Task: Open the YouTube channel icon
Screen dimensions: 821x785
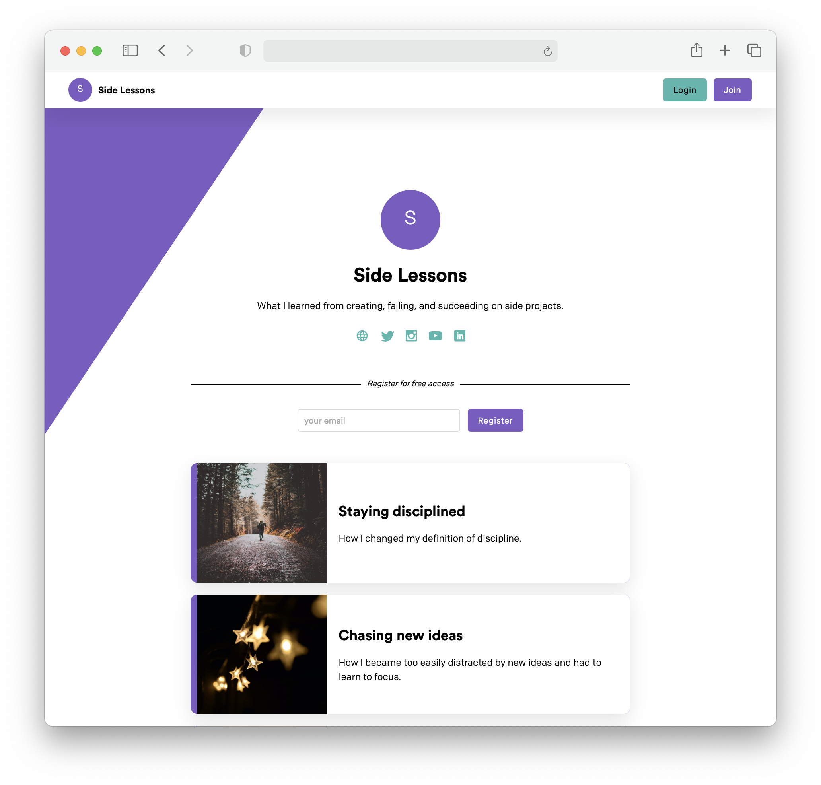Action: pos(435,336)
